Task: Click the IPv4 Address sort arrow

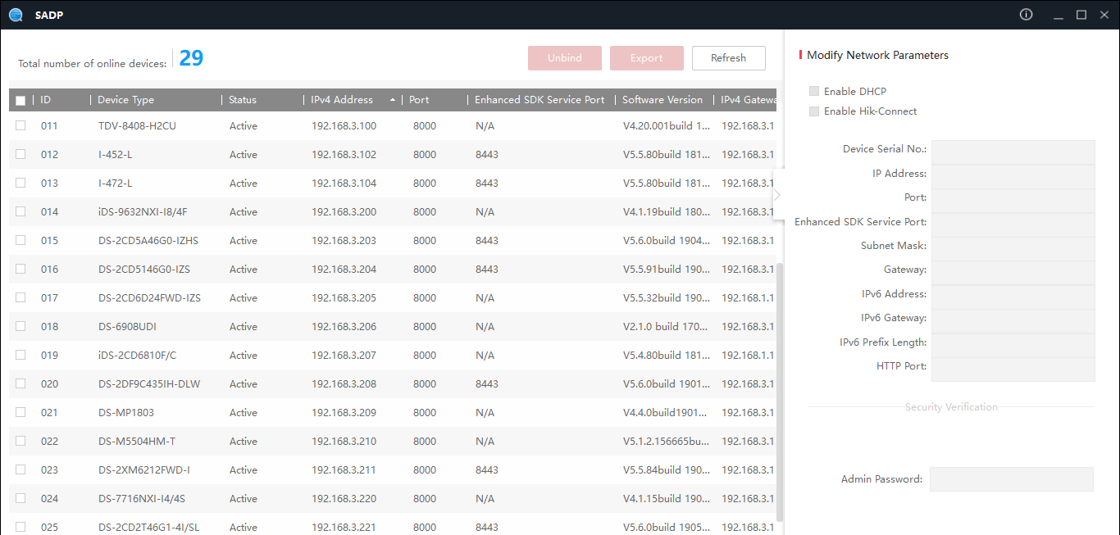Action: [x=393, y=100]
